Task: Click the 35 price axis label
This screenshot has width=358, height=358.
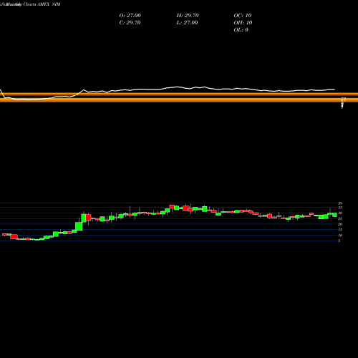Action: coord(340,208)
